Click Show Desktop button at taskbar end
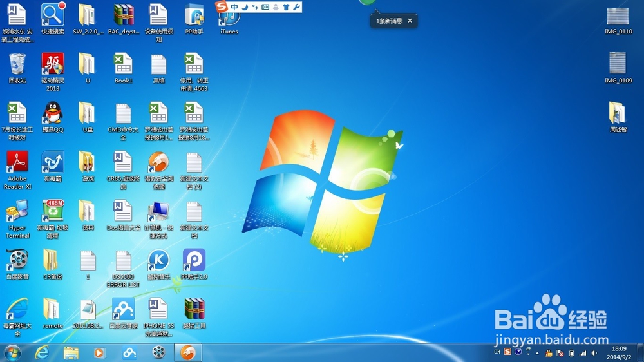This screenshot has width=644, height=362. pos(640,353)
